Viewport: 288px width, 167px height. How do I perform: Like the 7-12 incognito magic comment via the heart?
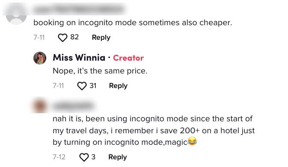84,157
